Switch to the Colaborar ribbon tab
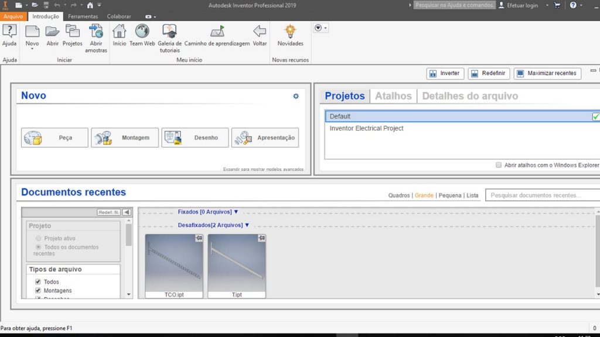600x337 pixels. point(119,16)
